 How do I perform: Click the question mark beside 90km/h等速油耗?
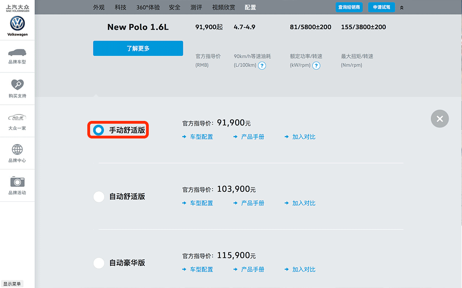262,66
